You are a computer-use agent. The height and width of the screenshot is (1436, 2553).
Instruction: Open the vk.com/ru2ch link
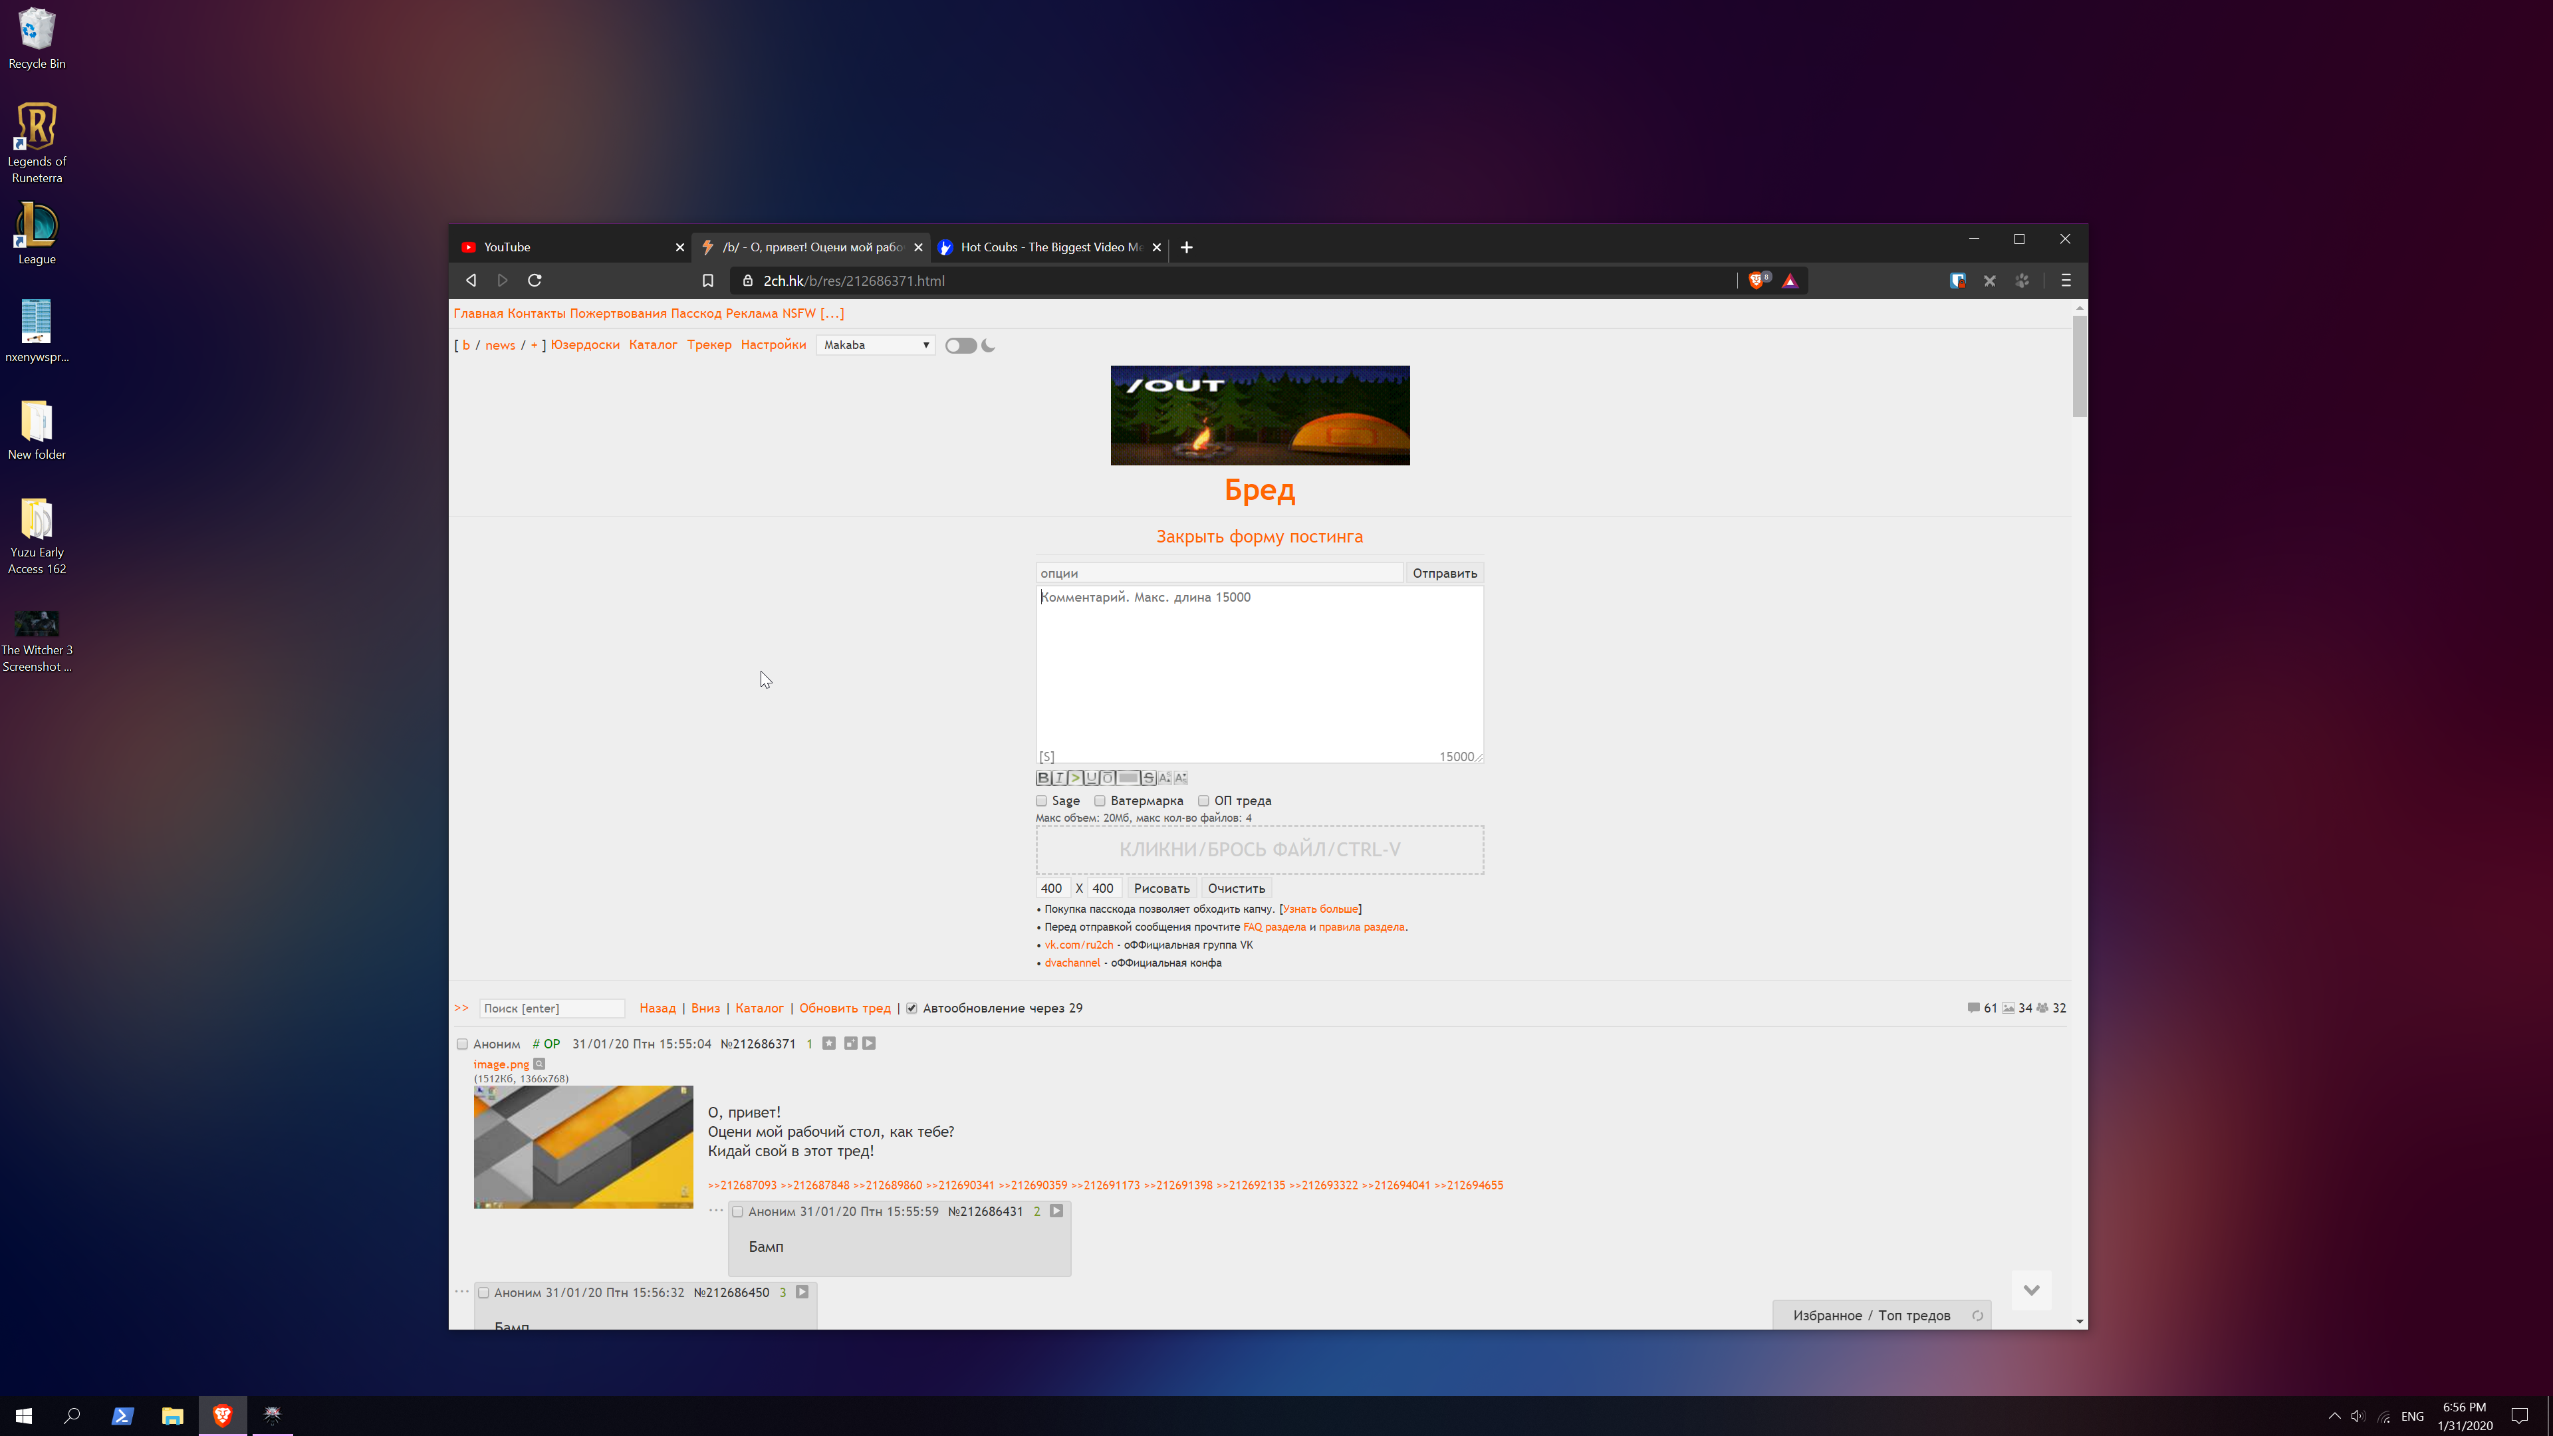point(1078,945)
